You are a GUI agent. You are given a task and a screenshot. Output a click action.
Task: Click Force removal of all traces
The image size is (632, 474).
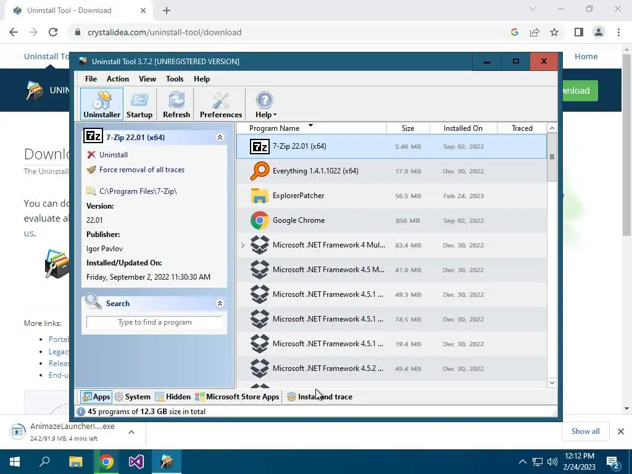pos(142,170)
